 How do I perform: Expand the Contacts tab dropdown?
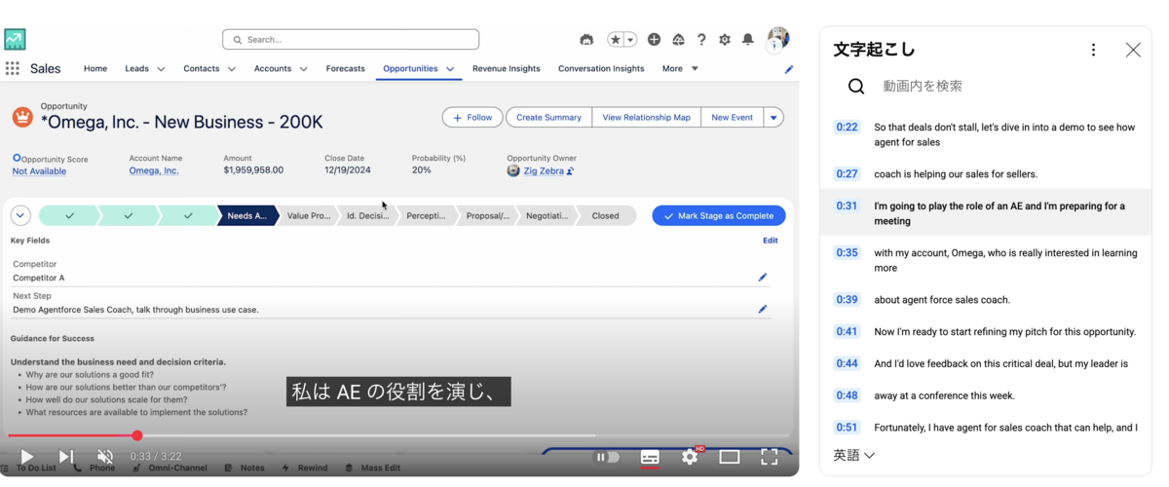[232, 69]
